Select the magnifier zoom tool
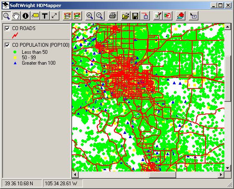The image size is (234, 189). pos(6,16)
